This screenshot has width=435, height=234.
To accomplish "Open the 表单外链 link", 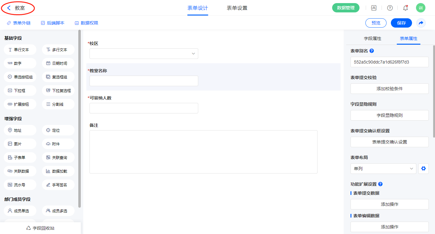I will click(19, 23).
